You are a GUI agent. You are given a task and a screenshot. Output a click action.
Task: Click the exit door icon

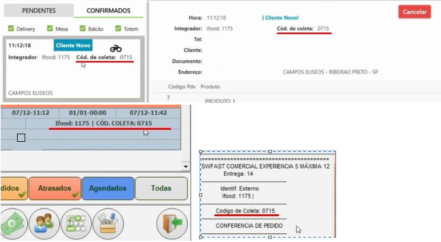(172, 224)
